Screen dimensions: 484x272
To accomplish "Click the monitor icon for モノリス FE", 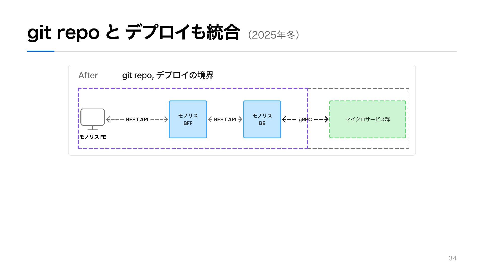I will coord(93,119).
